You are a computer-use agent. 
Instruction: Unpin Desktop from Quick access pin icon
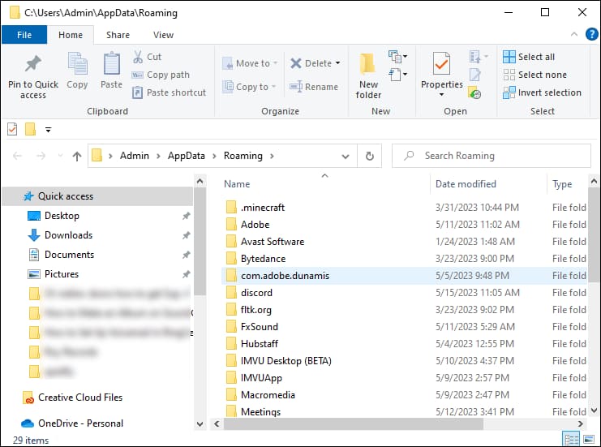pos(186,216)
